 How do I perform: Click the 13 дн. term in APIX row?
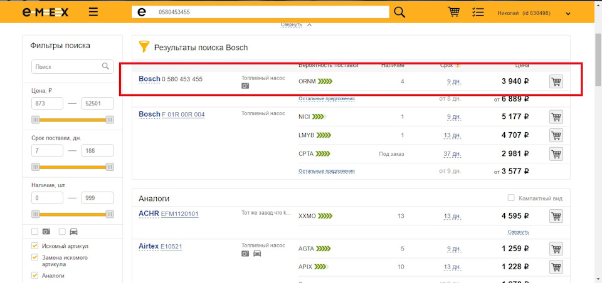point(453,267)
